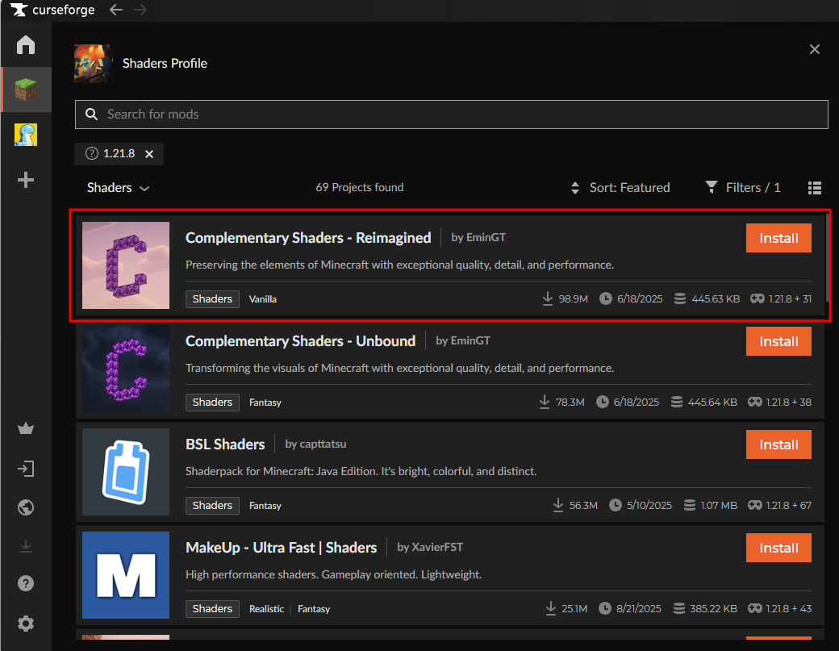Click the results list scrollbar thumb
The image size is (839, 651).
827,257
